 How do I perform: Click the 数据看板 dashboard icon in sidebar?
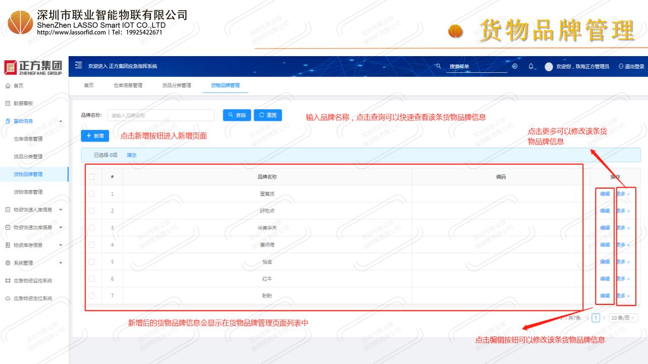[7, 103]
